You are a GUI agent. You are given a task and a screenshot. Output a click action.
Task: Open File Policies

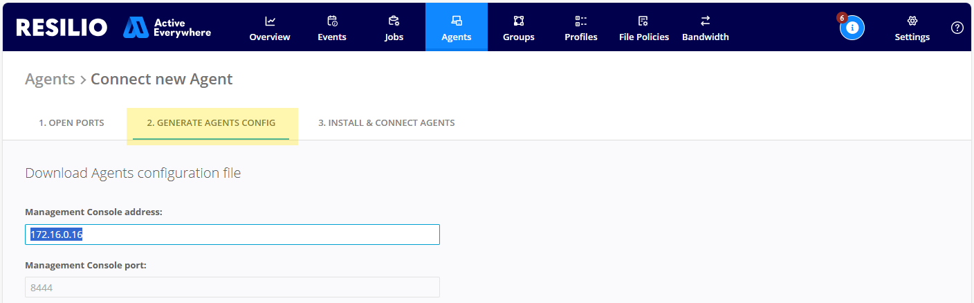(643, 28)
